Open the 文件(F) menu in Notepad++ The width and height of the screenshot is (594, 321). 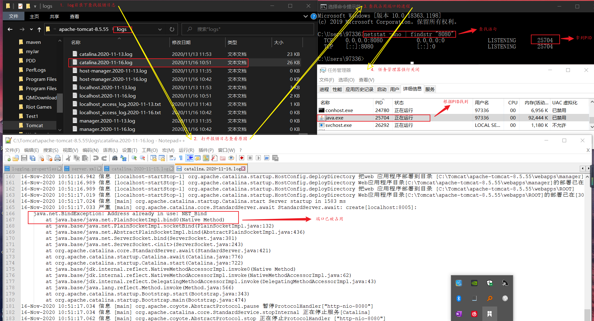pos(12,150)
